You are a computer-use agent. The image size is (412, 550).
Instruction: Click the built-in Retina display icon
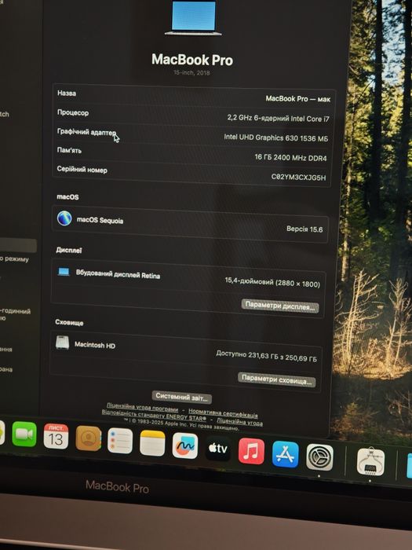[x=64, y=272]
